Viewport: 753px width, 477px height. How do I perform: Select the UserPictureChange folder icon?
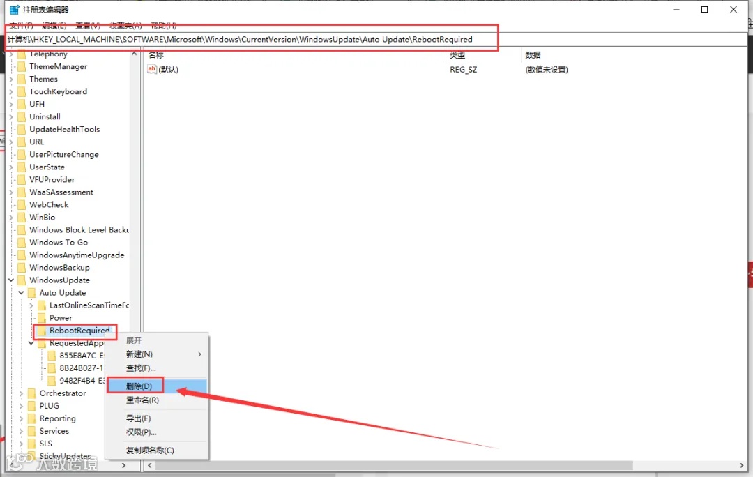[x=21, y=154]
